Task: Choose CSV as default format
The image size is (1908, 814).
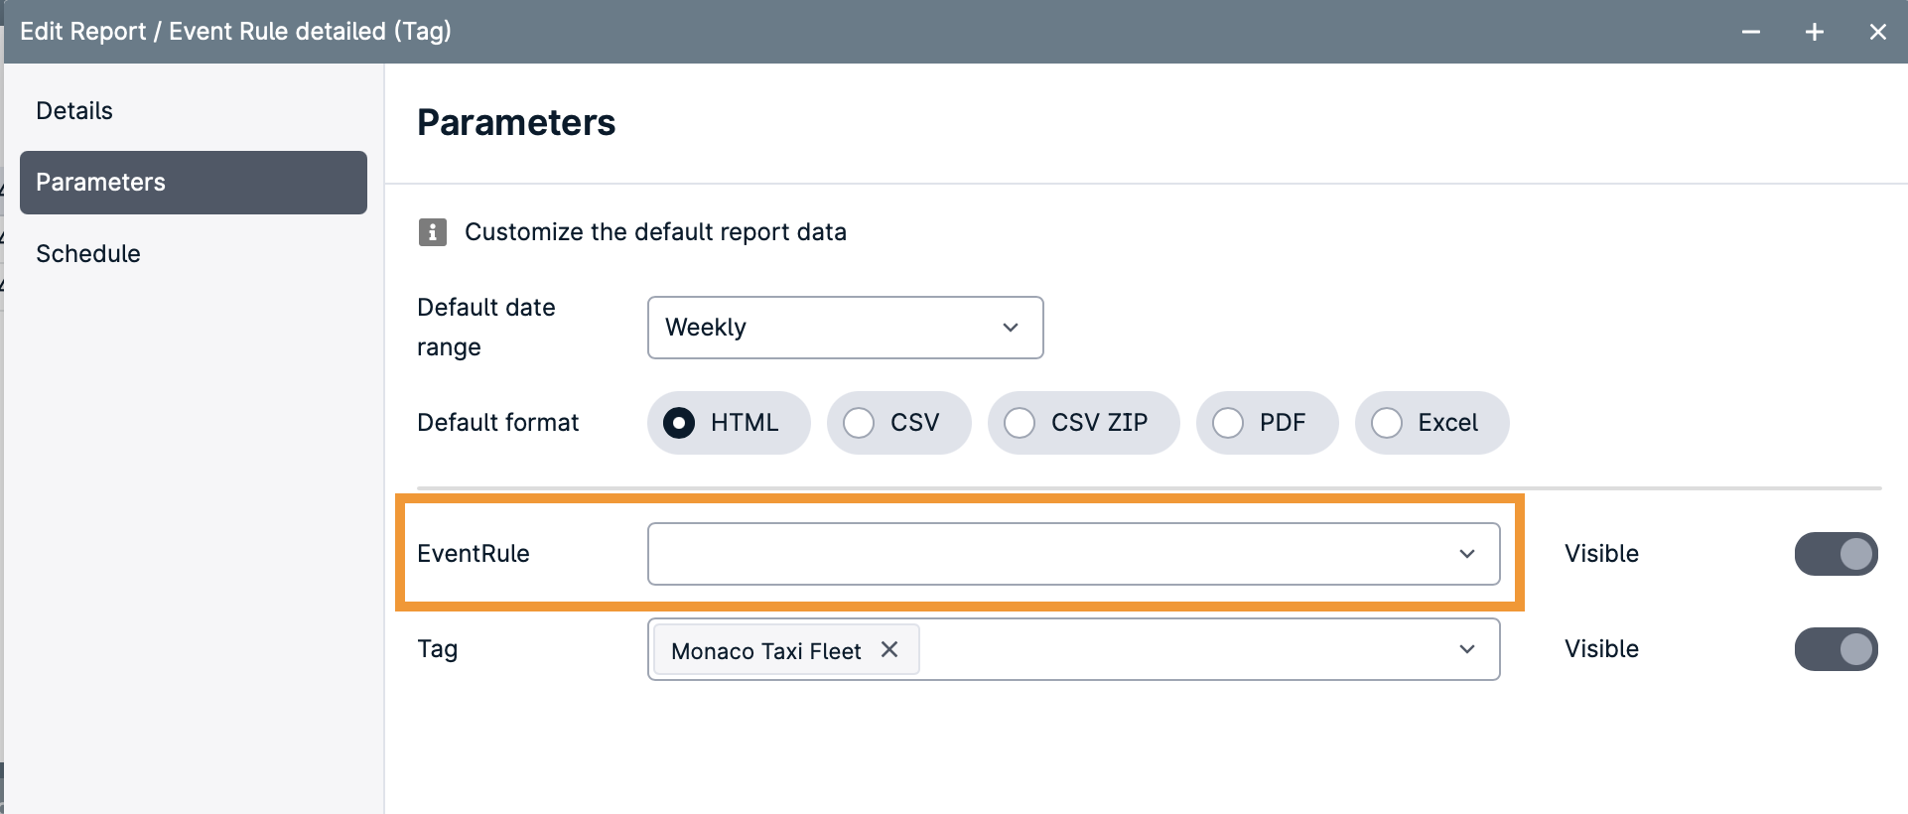Action: click(x=859, y=423)
